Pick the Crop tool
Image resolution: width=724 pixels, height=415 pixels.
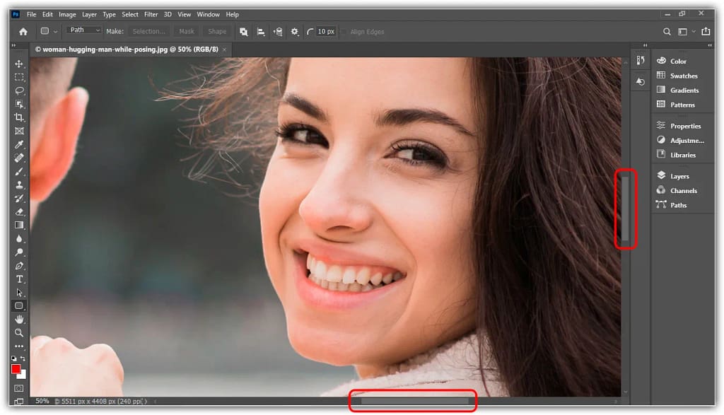tap(19, 117)
